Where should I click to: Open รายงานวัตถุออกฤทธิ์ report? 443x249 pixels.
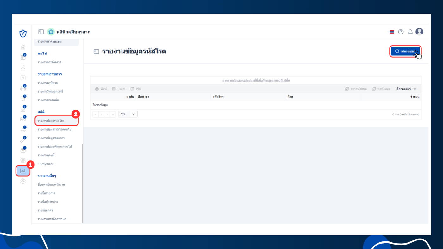tap(50, 91)
